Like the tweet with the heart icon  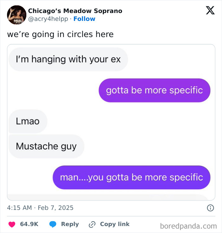click(x=12, y=224)
